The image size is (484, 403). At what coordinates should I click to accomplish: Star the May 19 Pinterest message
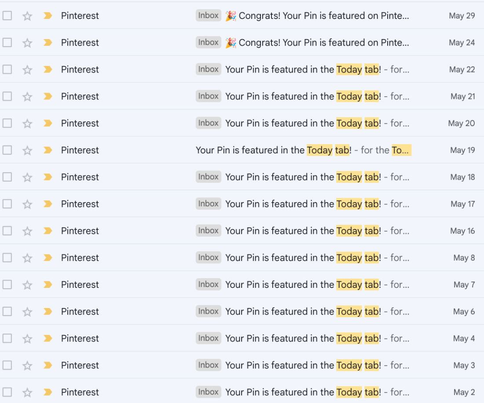click(27, 150)
